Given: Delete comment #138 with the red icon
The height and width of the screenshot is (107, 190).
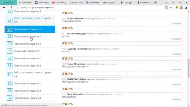Looking at the screenshot, I should pos(66,28).
